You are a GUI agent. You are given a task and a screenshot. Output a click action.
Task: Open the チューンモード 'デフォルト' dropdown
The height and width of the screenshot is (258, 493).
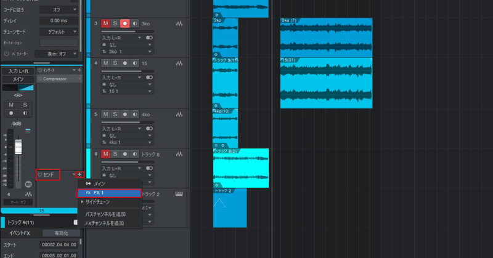[59, 32]
